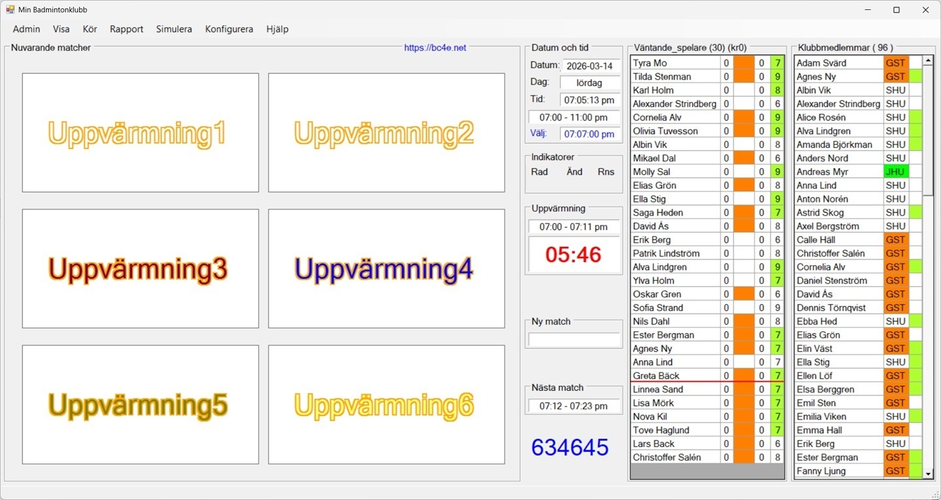Screen dimensions: 941x500
Task: Click club members scrollbar up arrow
Action: pos(928,61)
